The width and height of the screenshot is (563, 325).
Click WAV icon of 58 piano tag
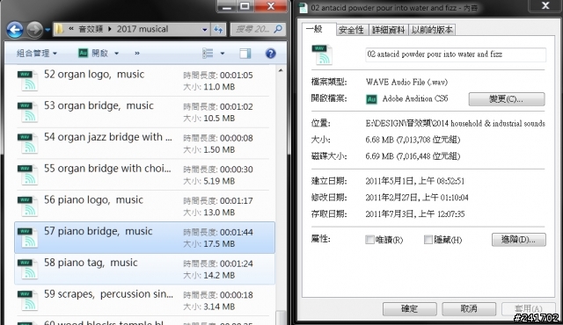click(27, 269)
